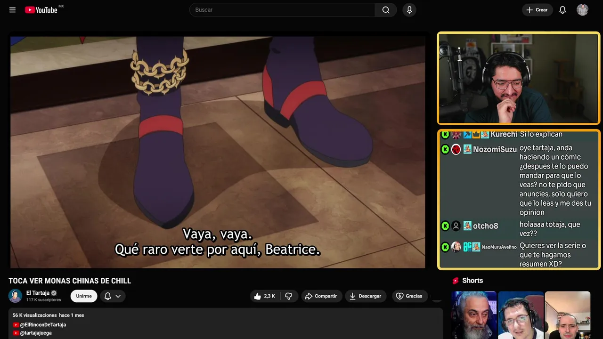Expand the description with 56 K visualizaciones

[226, 323]
